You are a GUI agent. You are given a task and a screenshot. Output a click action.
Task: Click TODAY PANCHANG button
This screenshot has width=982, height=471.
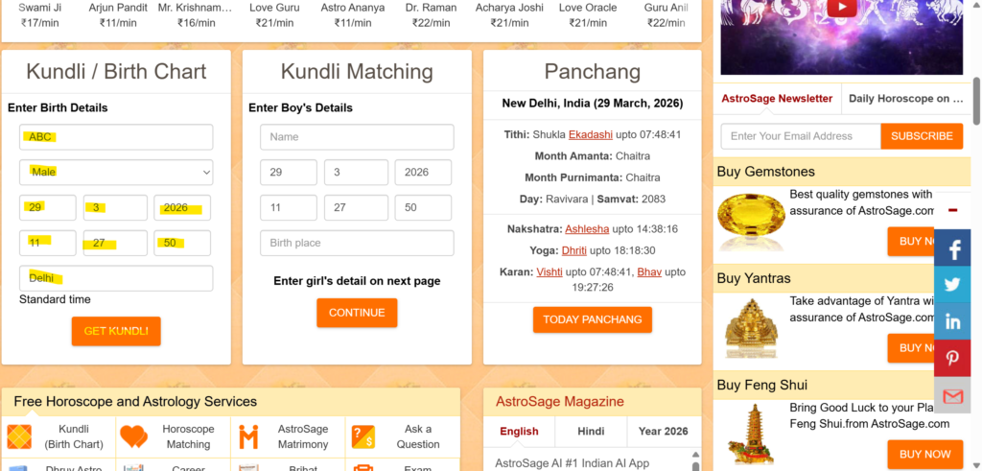pos(593,319)
